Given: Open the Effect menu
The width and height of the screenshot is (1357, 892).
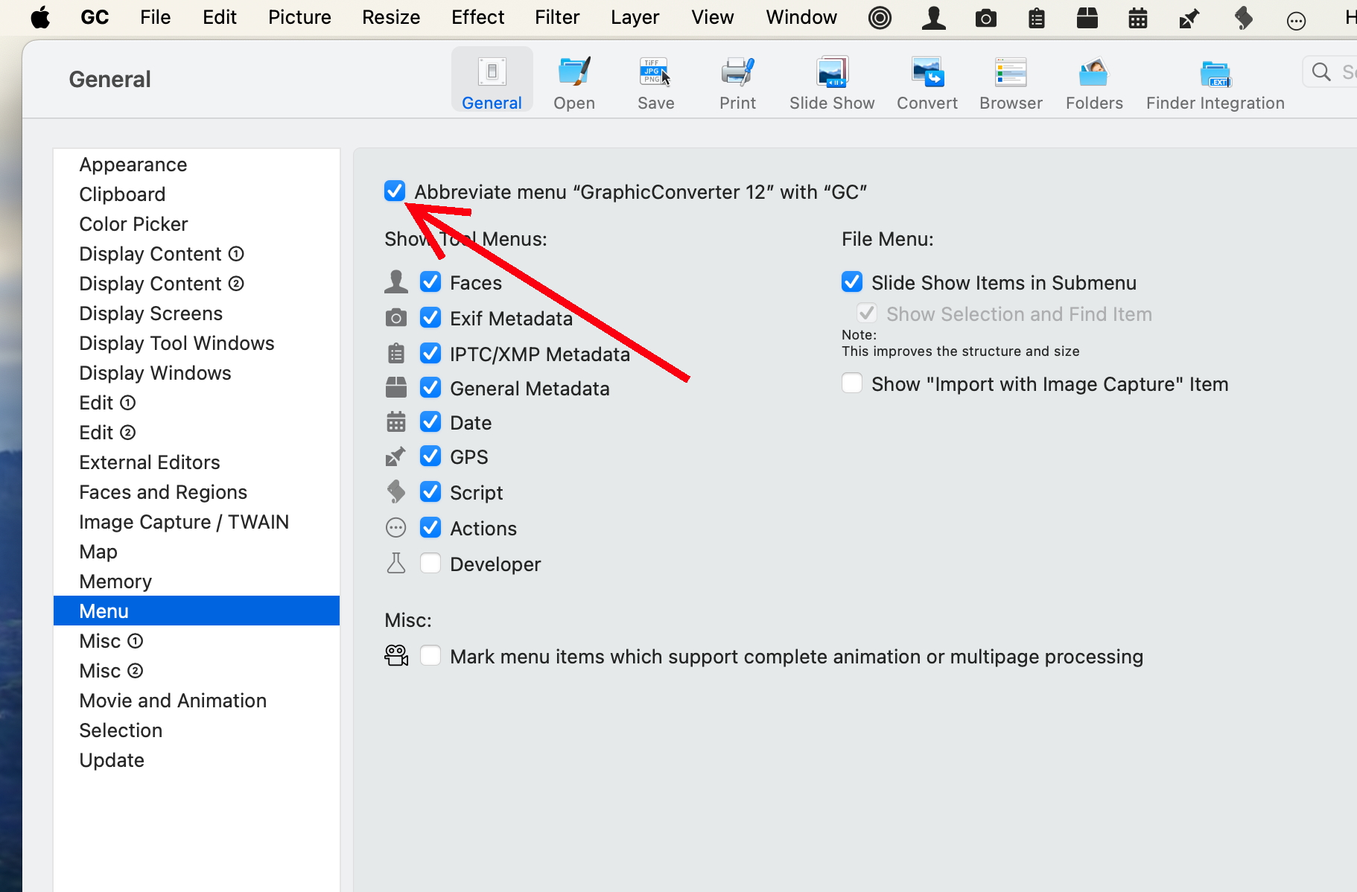Looking at the screenshot, I should click(477, 17).
